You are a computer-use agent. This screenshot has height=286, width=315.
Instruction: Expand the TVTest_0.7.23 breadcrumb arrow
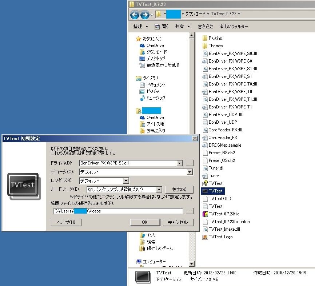[x=239, y=14]
